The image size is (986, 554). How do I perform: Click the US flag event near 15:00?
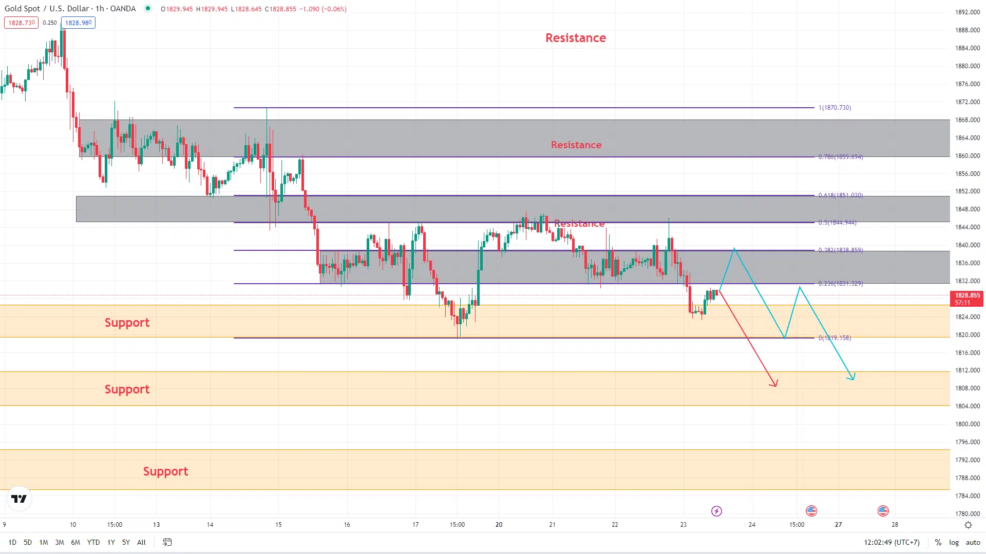(811, 511)
